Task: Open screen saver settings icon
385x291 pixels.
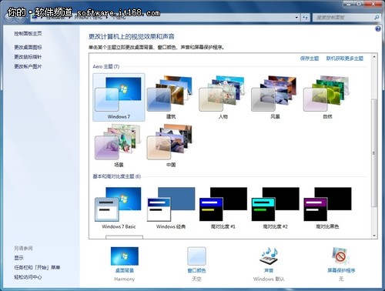Action: [x=341, y=256]
